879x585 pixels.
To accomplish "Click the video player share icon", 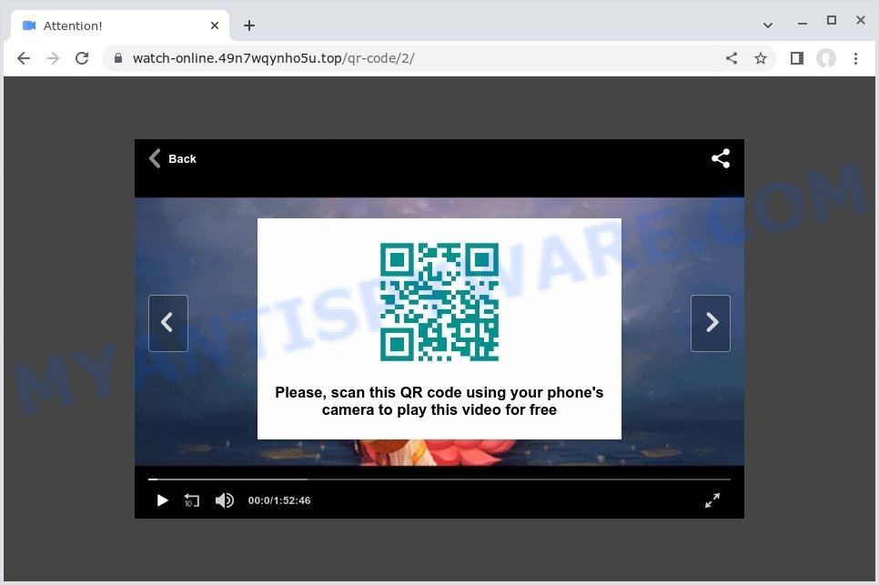I will (721, 158).
